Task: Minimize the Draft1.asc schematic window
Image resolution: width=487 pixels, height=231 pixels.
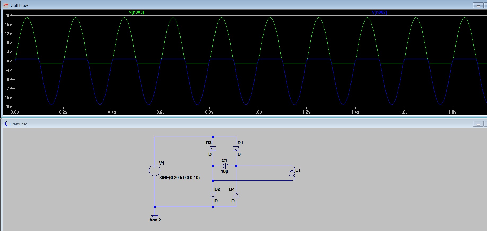Action: (x=478, y=124)
